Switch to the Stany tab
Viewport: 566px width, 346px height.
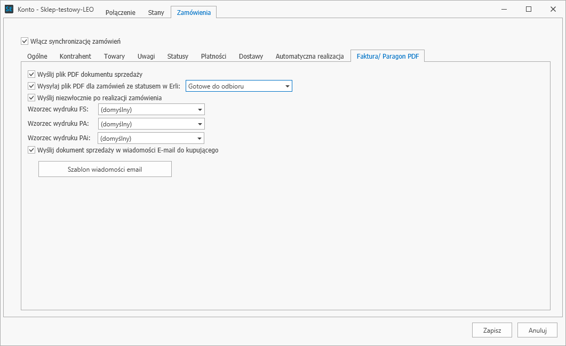click(156, 12)
